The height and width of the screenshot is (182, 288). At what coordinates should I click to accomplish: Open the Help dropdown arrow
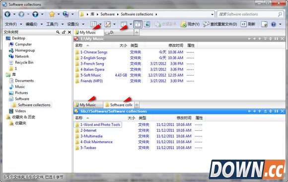tap(280, 24)
